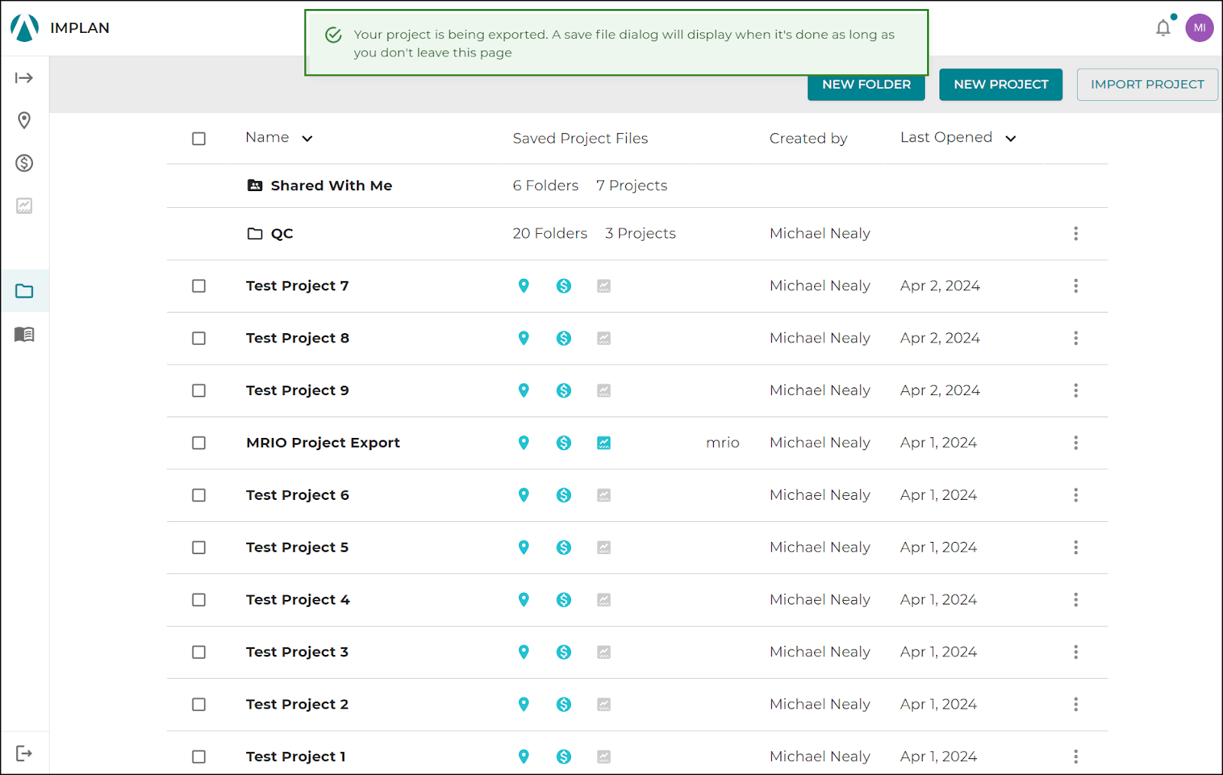Open options menu for Test Project 6
The image size is (1223, 775).
pyautogui.click(x=1075, y=495)
